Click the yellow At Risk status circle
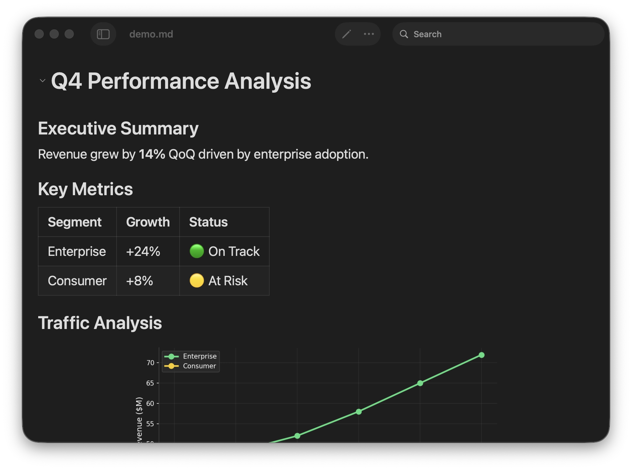Image resolution: width=632 pixels, height=470 pixels. [x=197, y=281]
